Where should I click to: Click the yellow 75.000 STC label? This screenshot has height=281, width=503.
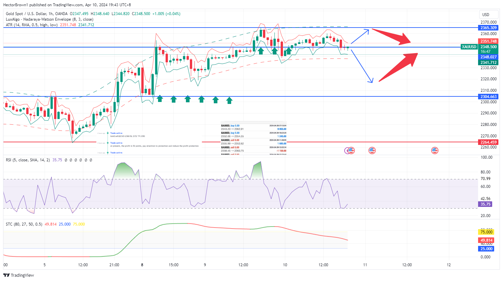click(487, 232)
